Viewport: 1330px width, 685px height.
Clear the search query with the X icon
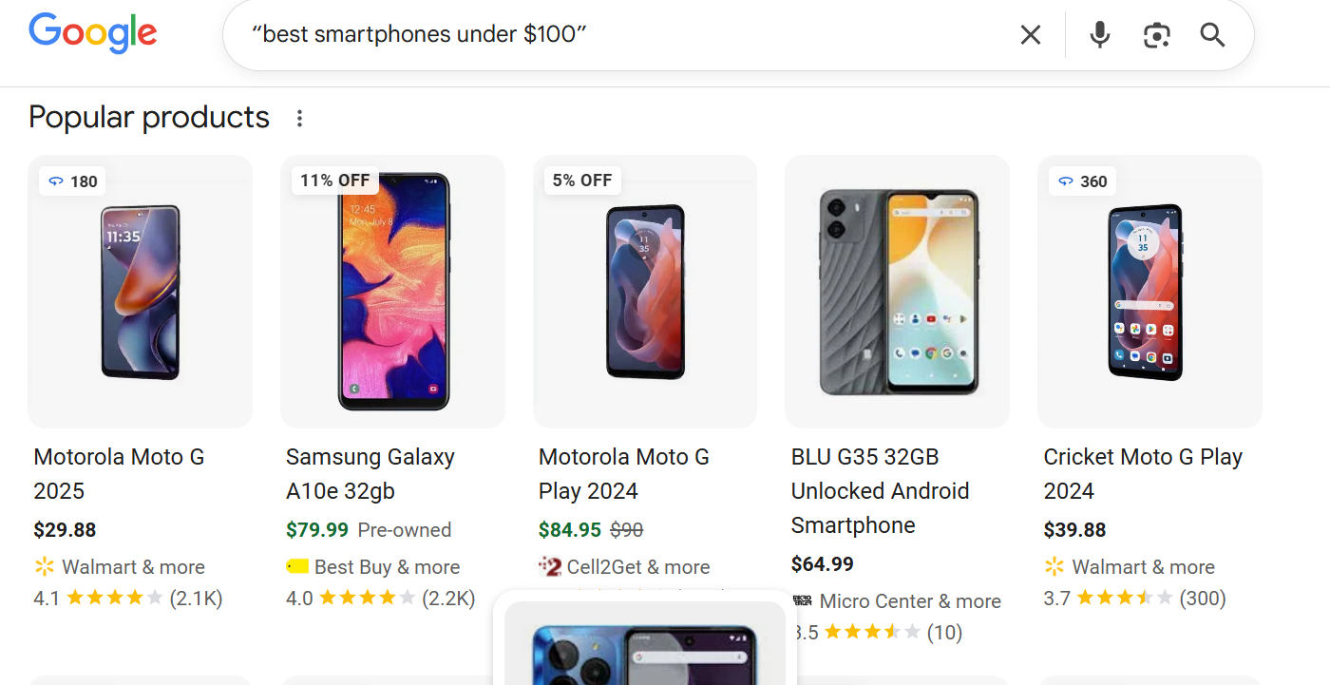pyautogui.click(x=1031, y=34)
